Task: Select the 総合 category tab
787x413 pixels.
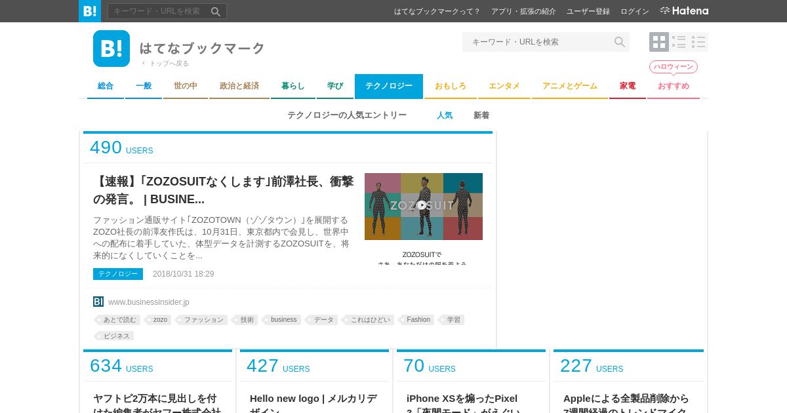Action: pyautogui.click(x=106, y=86)
